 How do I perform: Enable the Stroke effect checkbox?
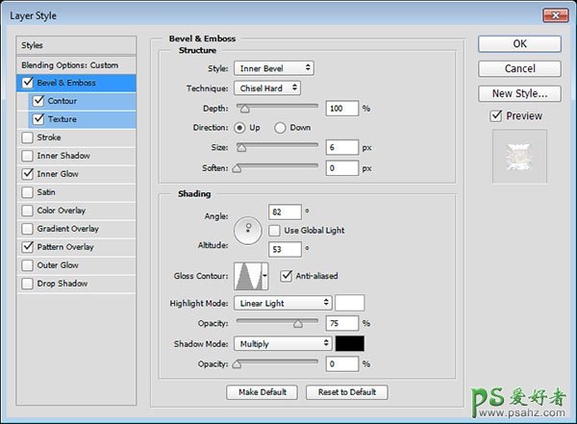pyautogui.click(x=28, y=137)
